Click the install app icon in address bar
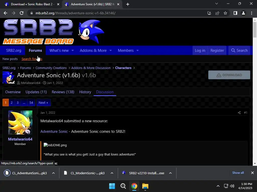Viewport: 257px width, 192px height. pyautogui.click(x=209, y=13)
